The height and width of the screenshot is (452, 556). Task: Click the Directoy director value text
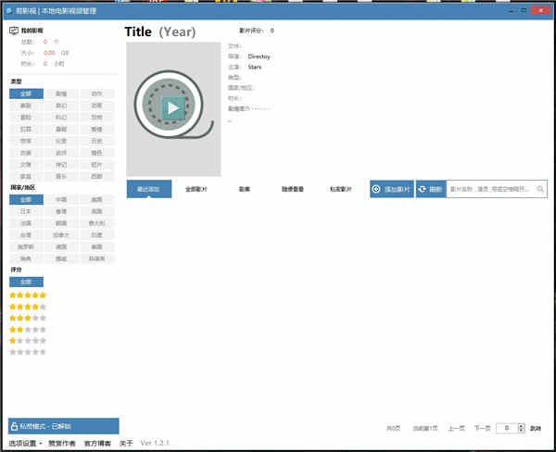pyautogui.click(x=259, y=56)
